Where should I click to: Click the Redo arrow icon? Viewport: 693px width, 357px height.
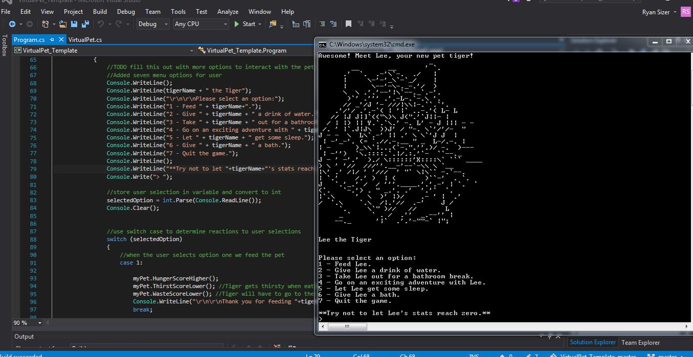[x=119, y=24]
